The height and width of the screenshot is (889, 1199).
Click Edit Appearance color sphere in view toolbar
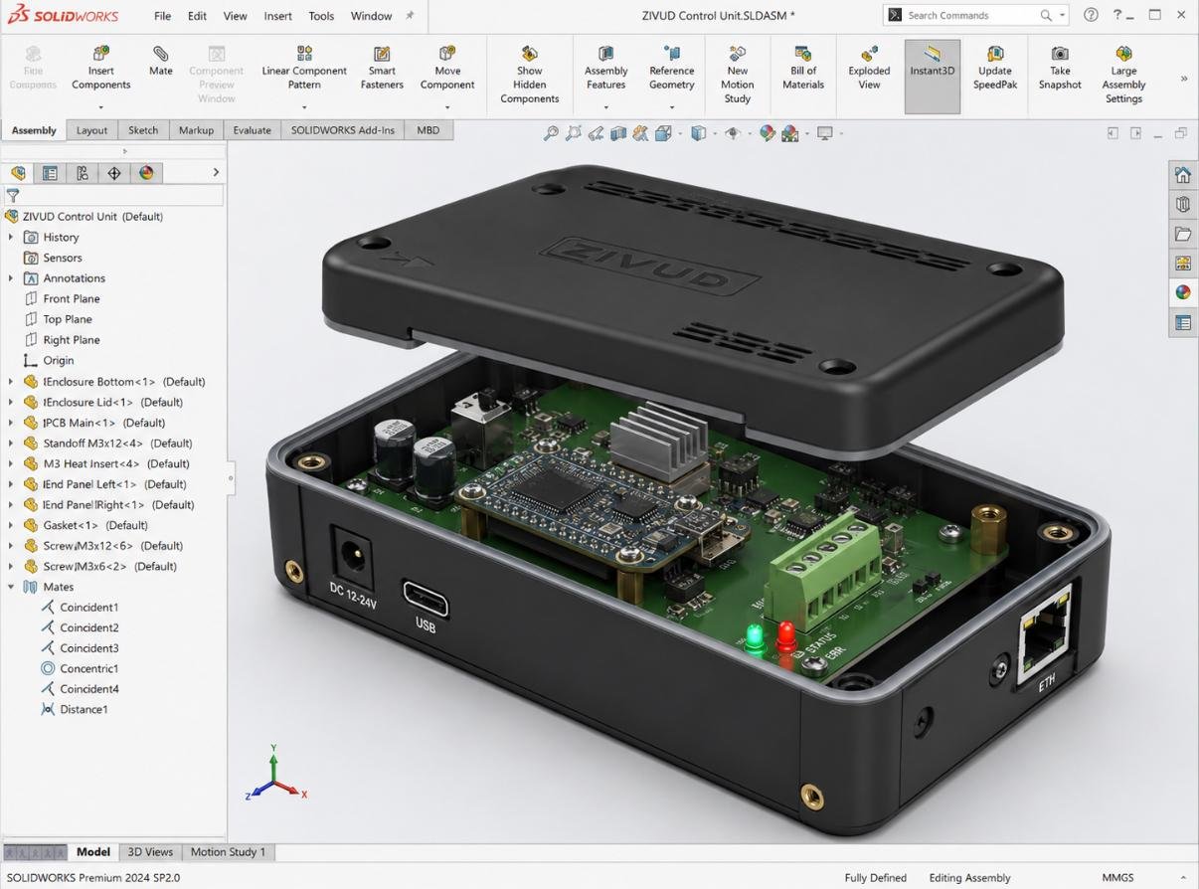[x=767, y=133]
